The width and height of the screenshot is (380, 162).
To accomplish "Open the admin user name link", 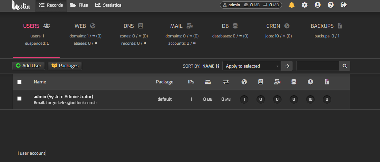I will click(40, 96).
